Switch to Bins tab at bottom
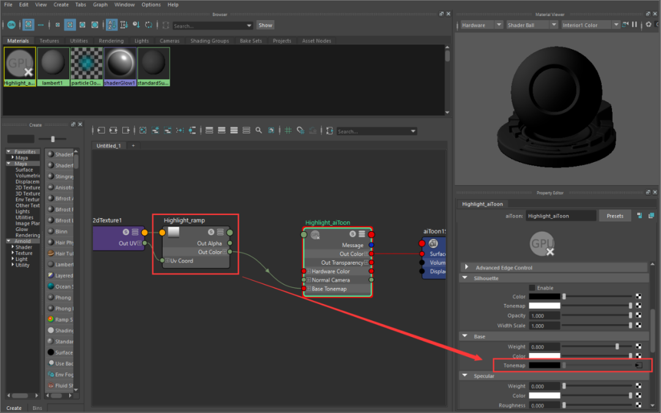The image size is (661, 413). [x=37, y=408]
